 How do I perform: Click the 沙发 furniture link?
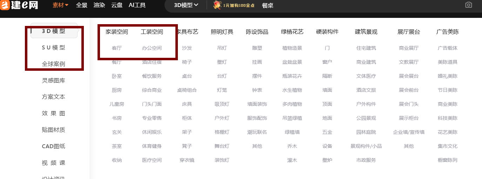coord(187,48)
